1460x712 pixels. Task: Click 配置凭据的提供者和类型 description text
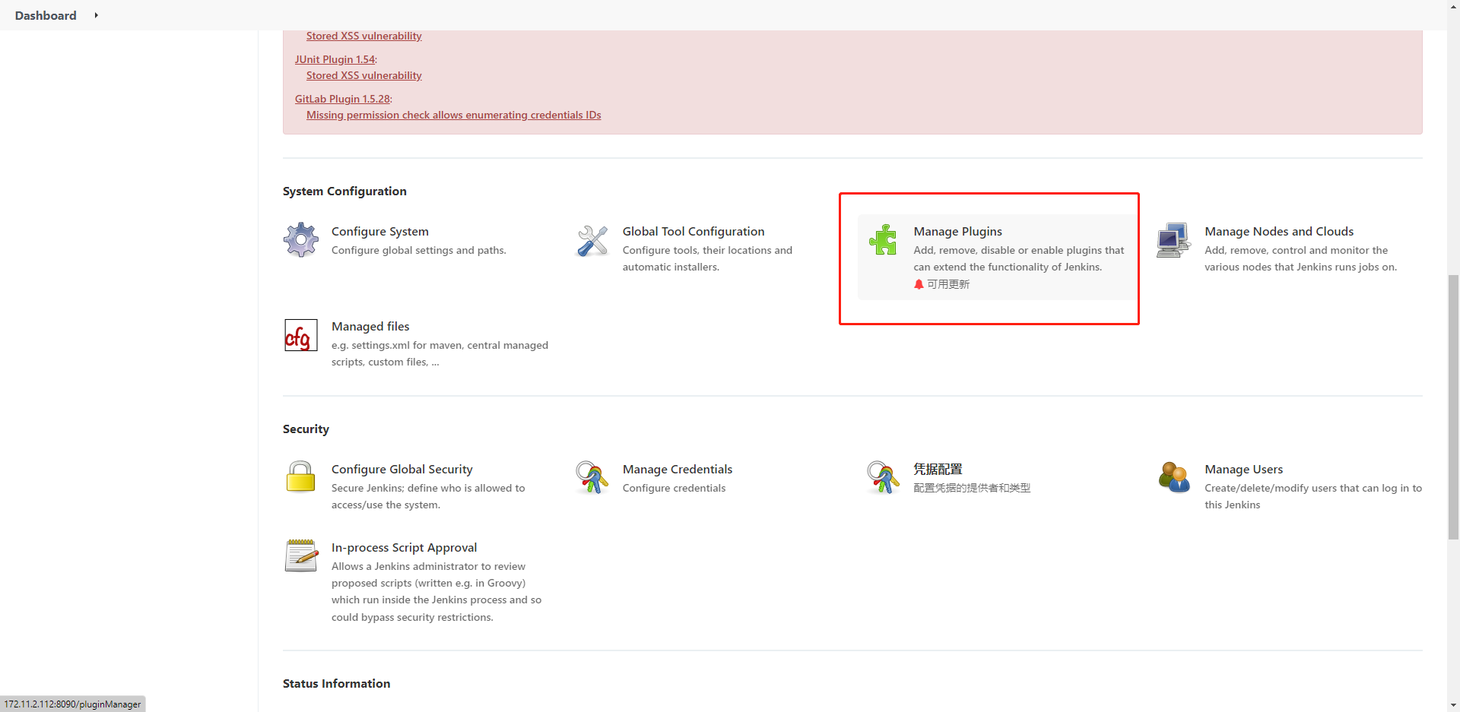point(972,488)
